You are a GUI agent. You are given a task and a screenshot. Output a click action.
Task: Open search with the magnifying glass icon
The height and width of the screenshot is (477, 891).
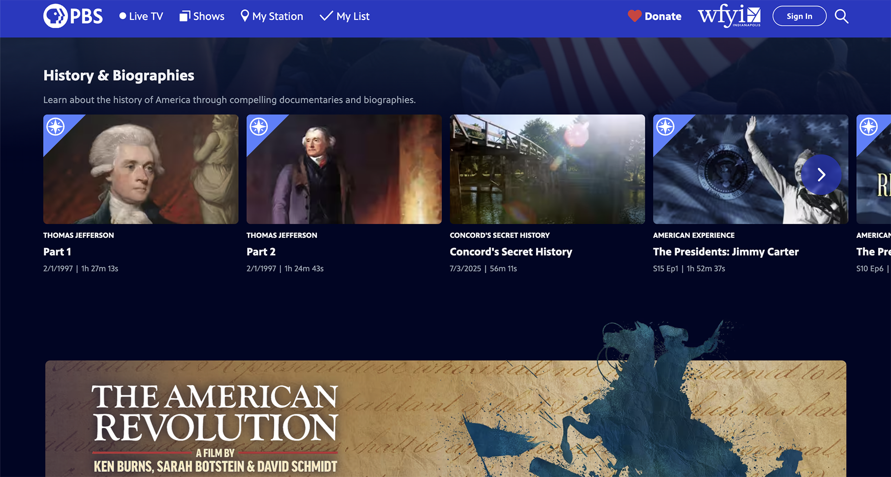(x=841, y=16)
